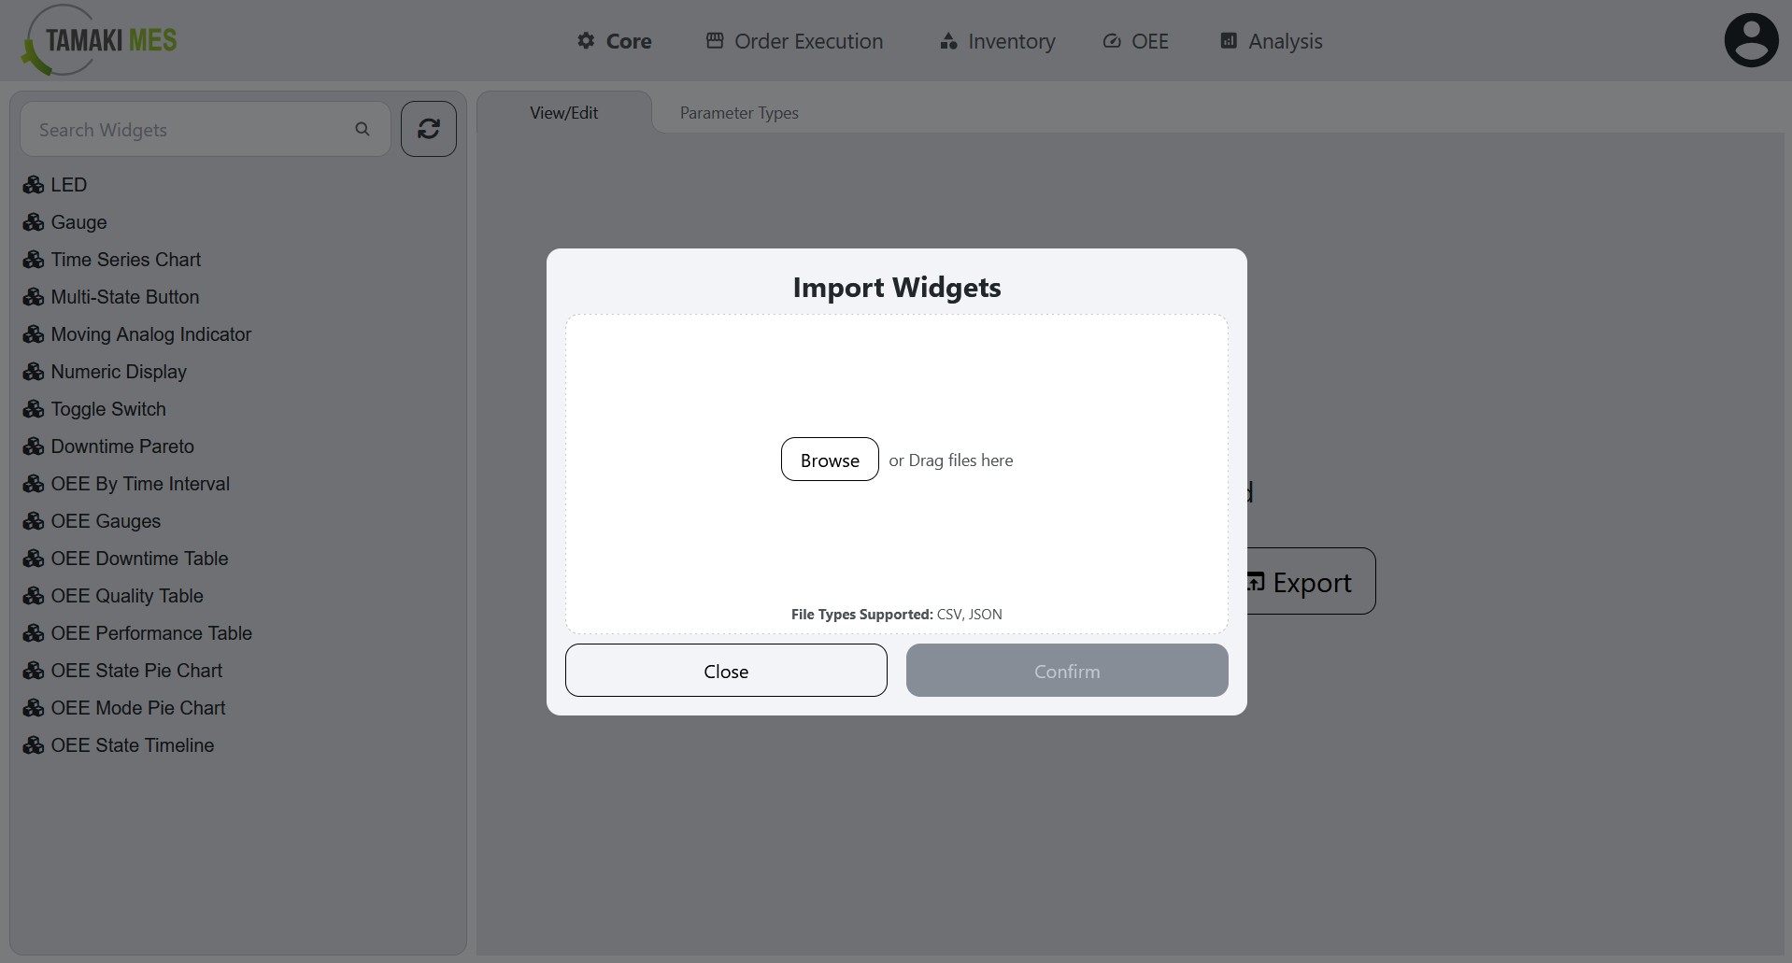The image size is (1792, 963).
Task: Choose Toggle Switch from the widget list
Action: click(107, 408)
